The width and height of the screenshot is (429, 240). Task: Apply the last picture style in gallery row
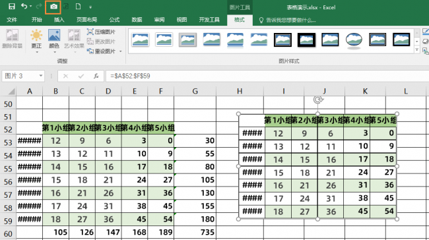tap(401, 40)
